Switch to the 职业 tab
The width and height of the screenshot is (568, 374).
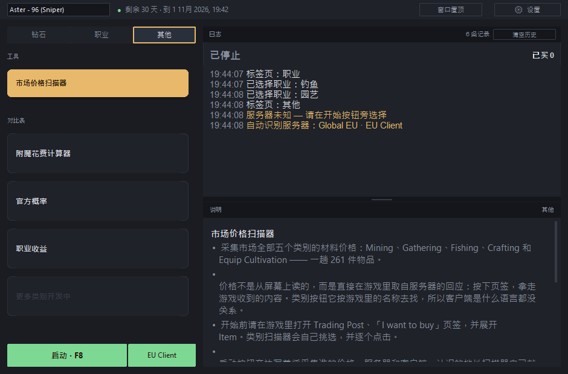tap(102, 35)
